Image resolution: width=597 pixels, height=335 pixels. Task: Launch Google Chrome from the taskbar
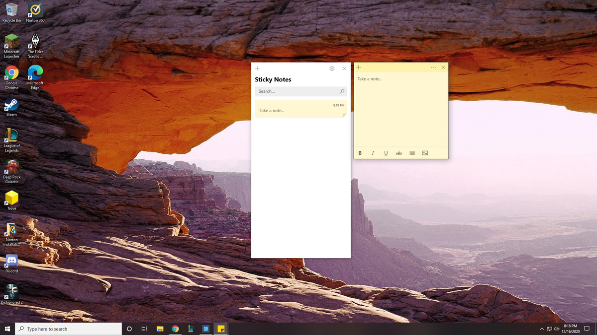click(175, 329)
